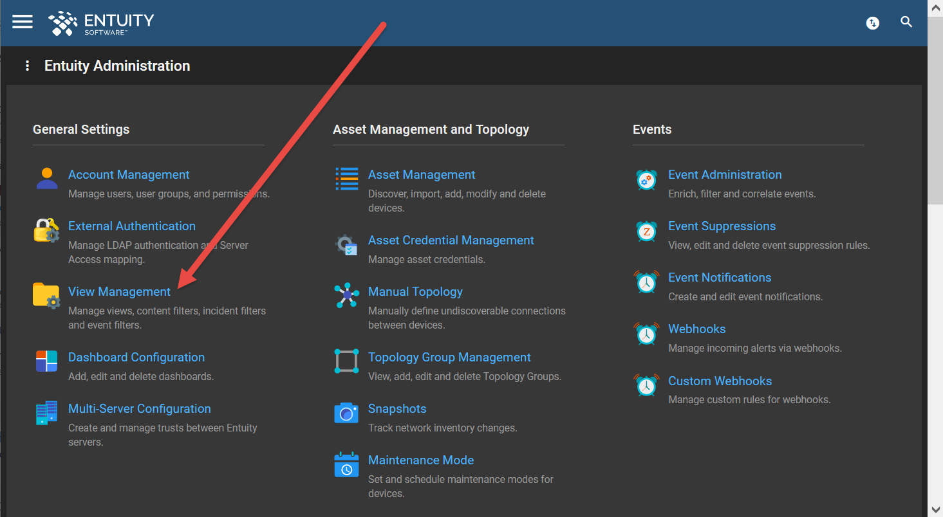Click 'Manage incoming alerts via webhooks.' description
Viewport: 943px width, 517px height.
[755, 348]
